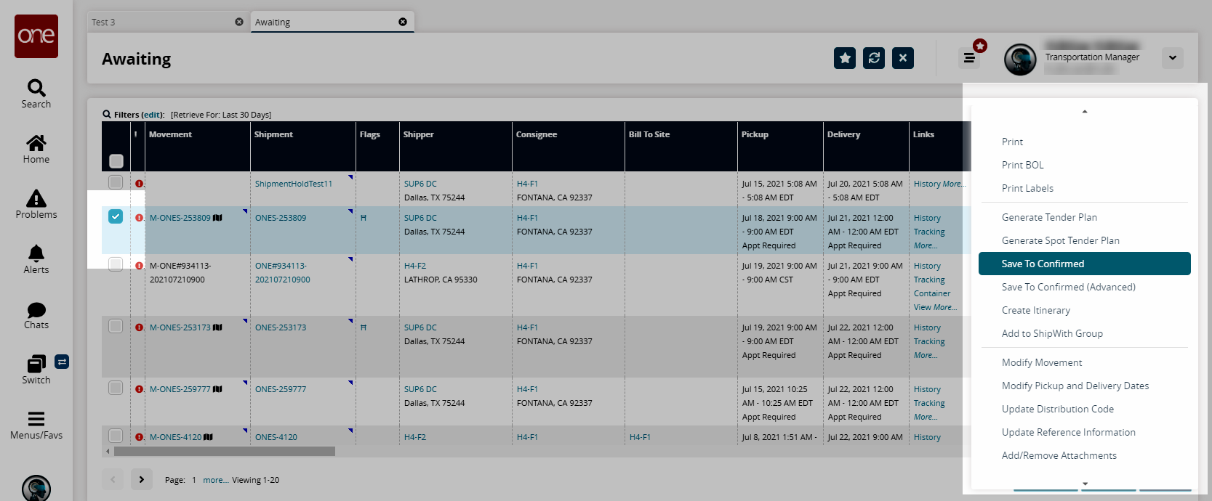Uncheck the M-ONES-253809 row checkbox
Image resolution: width=1212 pixels, height=501 pixels.
point(116,216)
